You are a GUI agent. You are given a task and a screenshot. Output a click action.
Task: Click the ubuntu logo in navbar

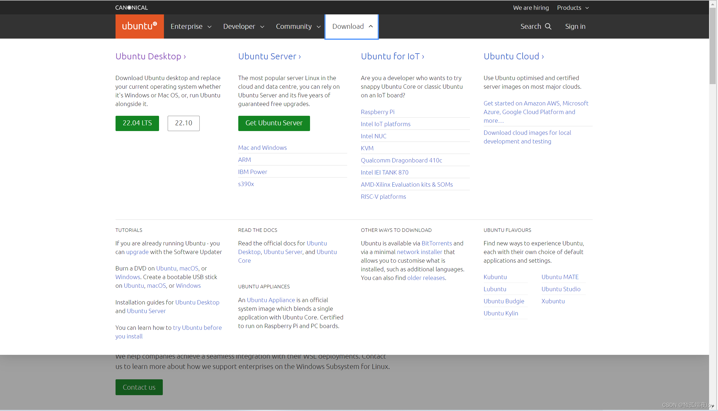point(139,26)
